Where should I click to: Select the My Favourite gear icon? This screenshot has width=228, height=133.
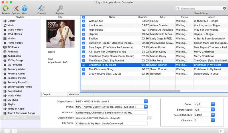5,65
